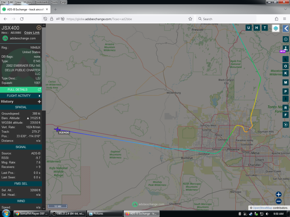290x217 pixels.
Task: Switch to Pictures taskbar item
Action: (105, 214)
